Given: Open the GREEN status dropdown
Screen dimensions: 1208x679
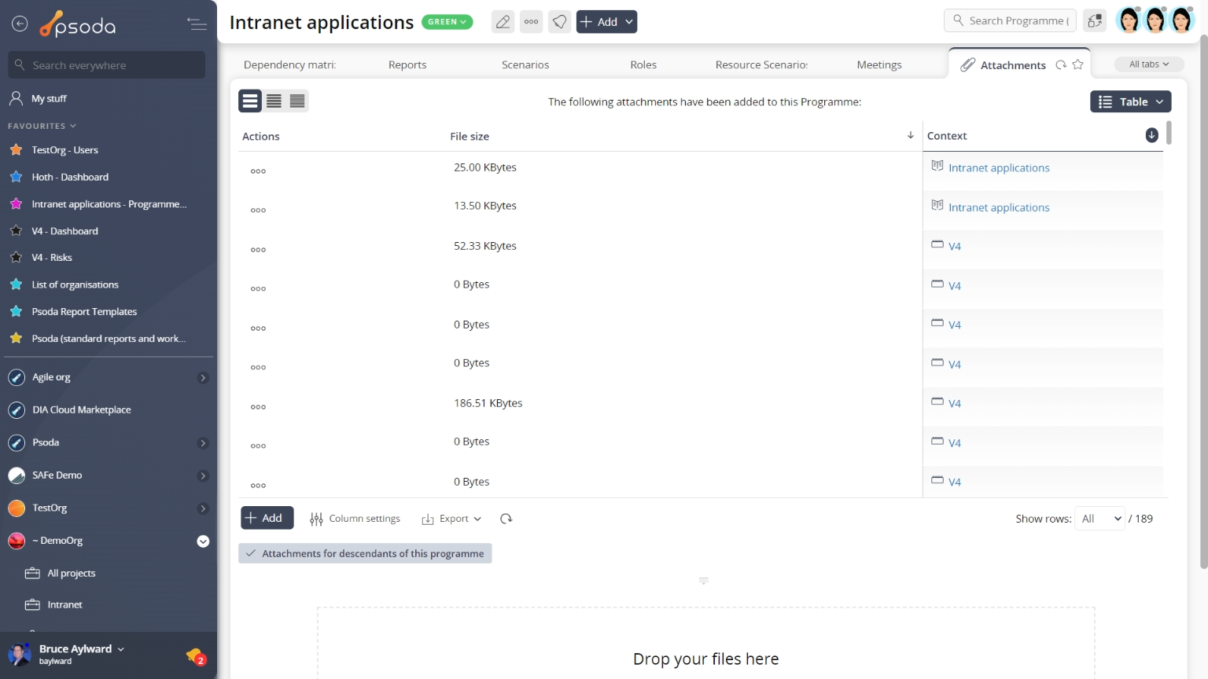Looking at the screenshot, I should (447, 22).
